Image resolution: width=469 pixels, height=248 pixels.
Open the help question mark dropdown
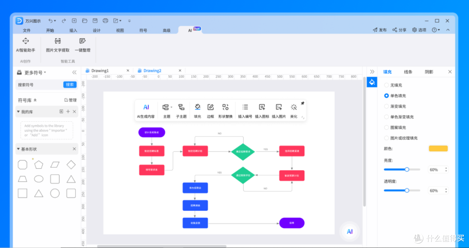[436, 30]
